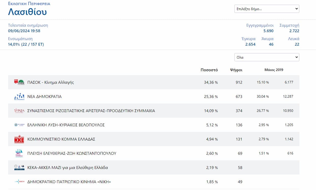Click the ΝΙΚΗ party logo

click(x=19, y=182)
